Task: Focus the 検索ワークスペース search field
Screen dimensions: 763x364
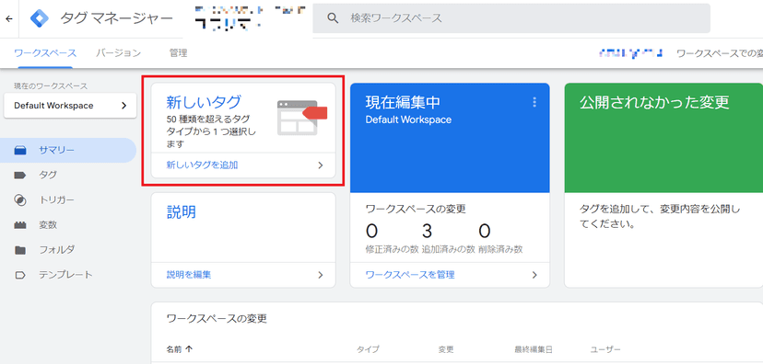Action: coord(511,18)
